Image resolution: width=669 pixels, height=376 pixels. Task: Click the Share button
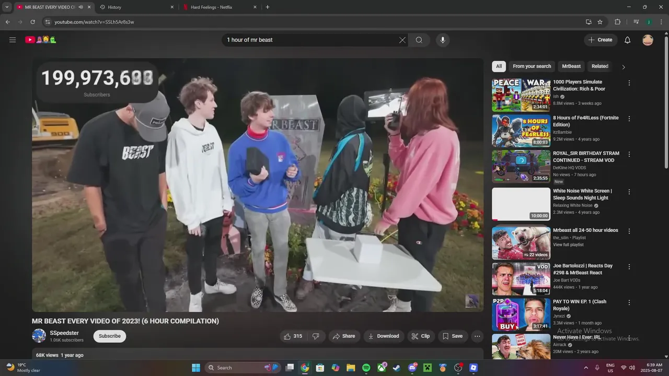click(x=344, y=336)
